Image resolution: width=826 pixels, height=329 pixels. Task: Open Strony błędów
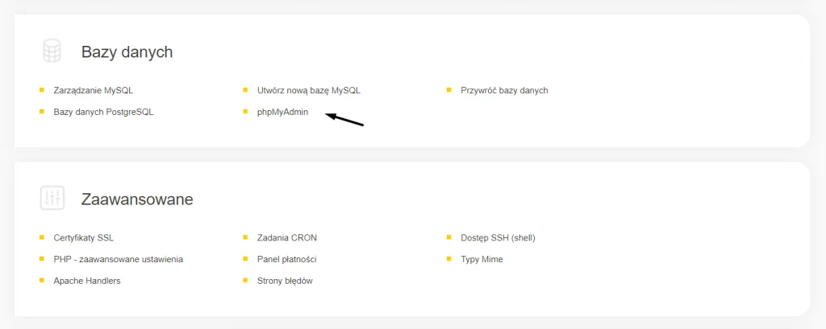tap(285, 281)
